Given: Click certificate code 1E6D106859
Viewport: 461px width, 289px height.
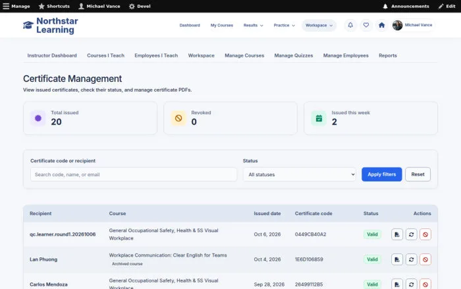Looking at the screenshot, I should 309,259.
